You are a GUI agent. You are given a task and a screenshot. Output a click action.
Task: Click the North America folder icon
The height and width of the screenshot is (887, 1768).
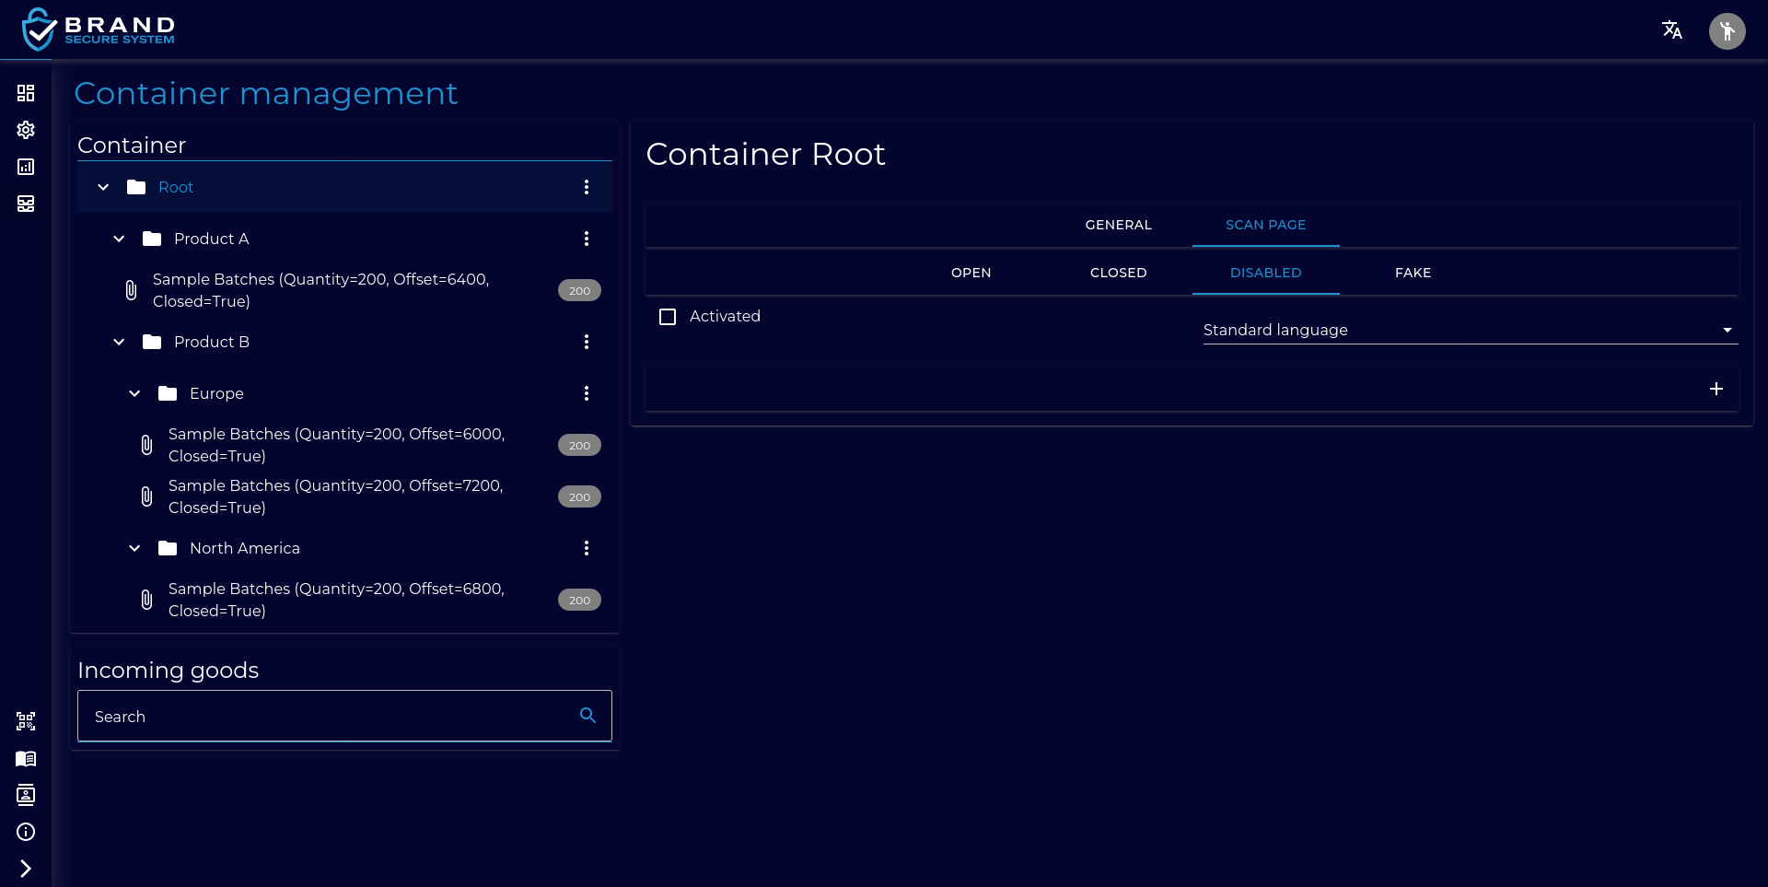pos(168,548)
